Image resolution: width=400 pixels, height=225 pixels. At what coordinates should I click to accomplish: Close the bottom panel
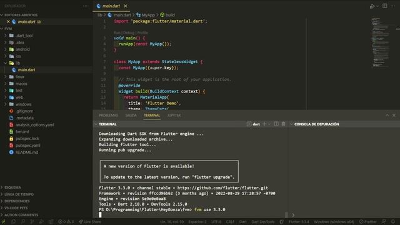pos(394,116)
